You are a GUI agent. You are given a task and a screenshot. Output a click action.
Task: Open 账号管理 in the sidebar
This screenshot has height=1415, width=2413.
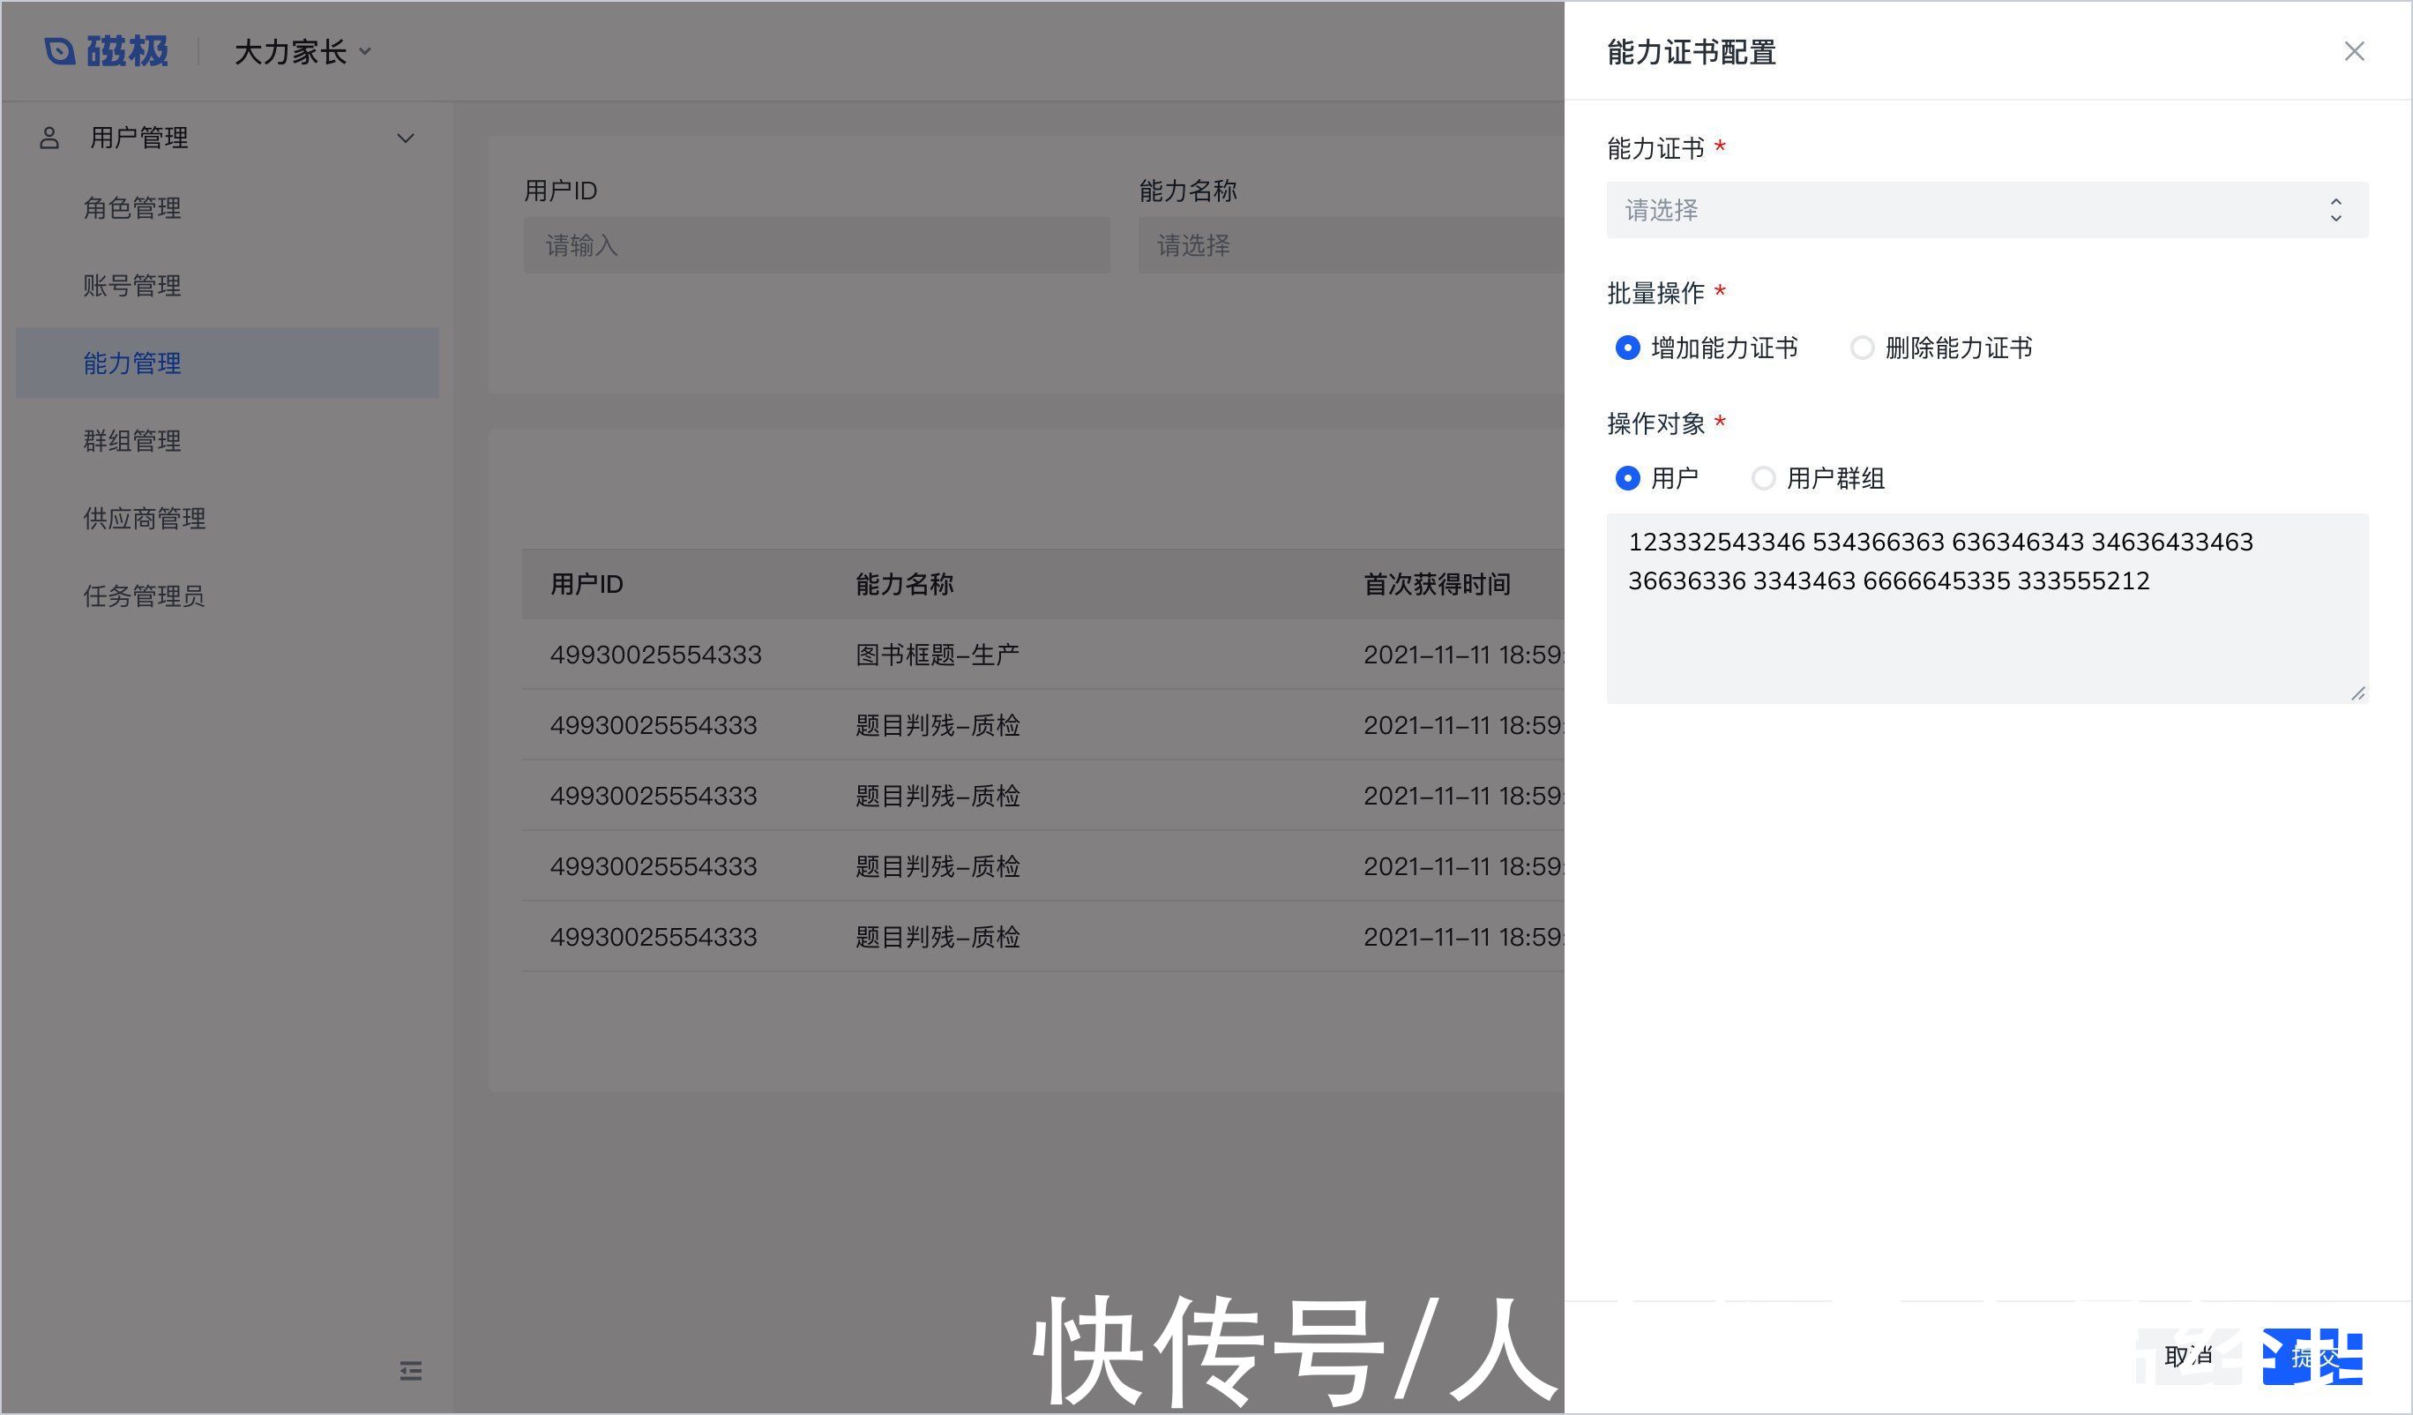(132, 286)
